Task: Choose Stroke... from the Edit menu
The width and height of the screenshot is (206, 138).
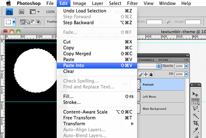Action: [97, 102]
